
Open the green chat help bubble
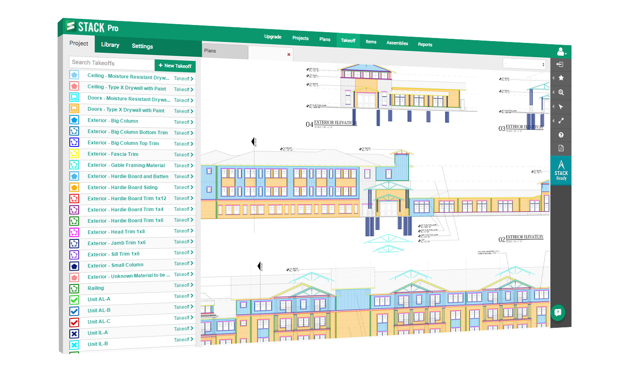(558, 313)
